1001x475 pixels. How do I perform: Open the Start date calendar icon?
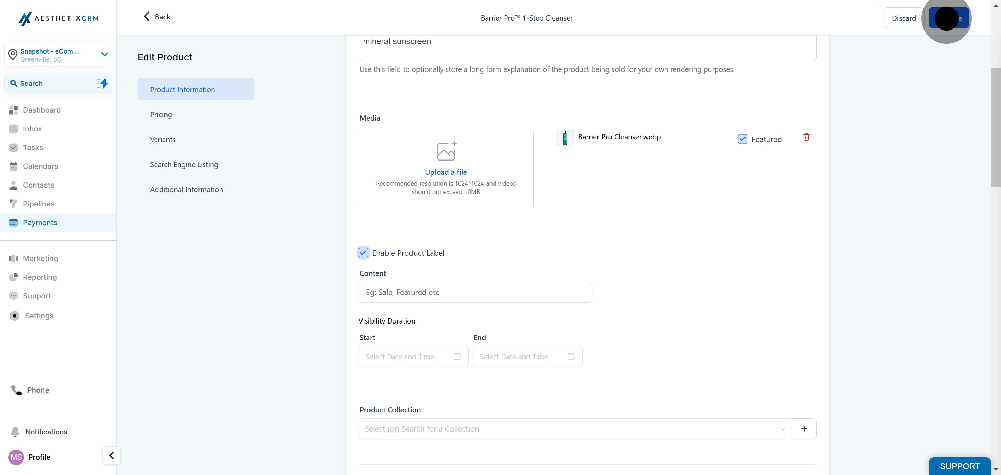click(457, 357)
